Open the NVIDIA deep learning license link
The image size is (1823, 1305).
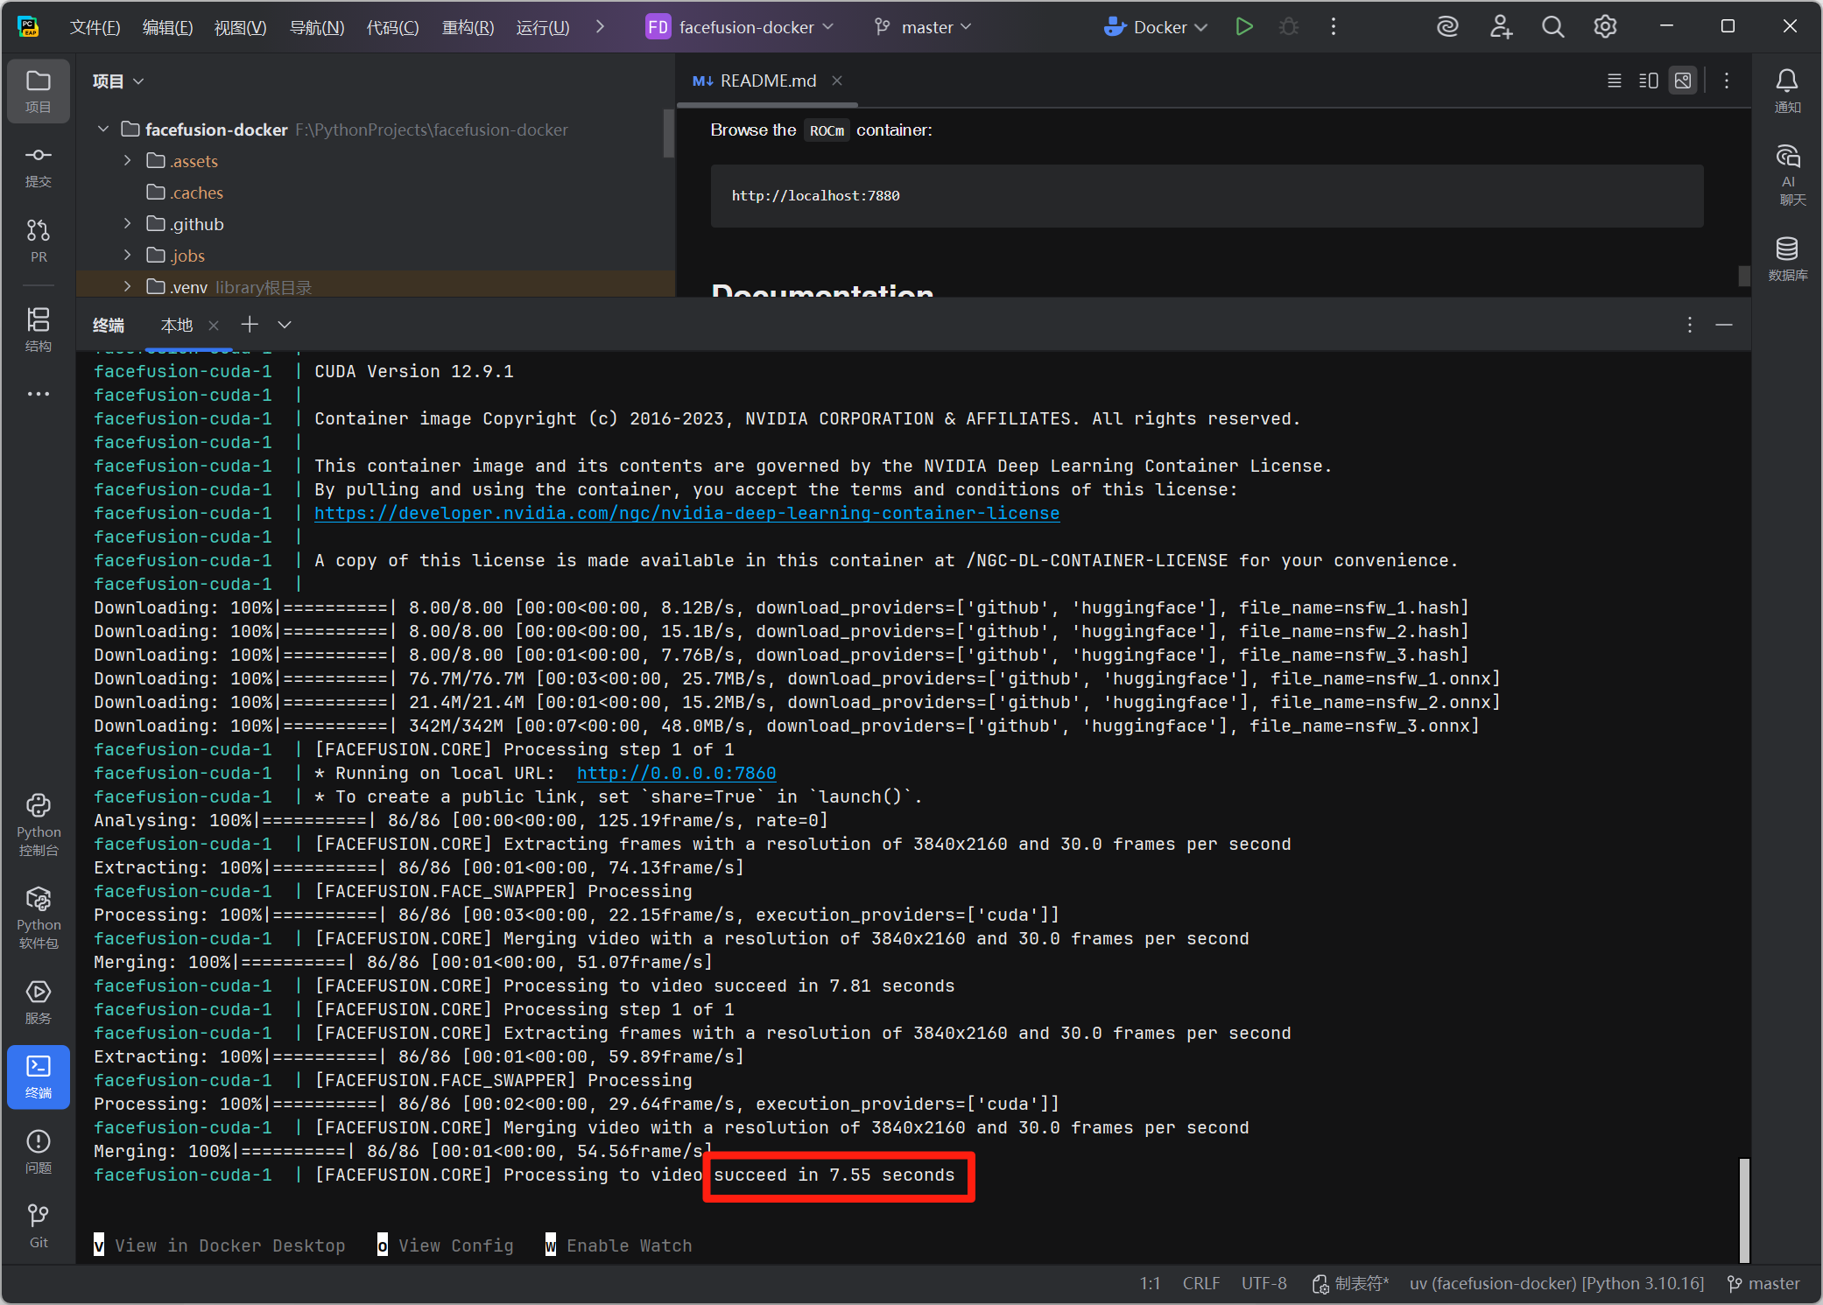(x=686, y=514)
